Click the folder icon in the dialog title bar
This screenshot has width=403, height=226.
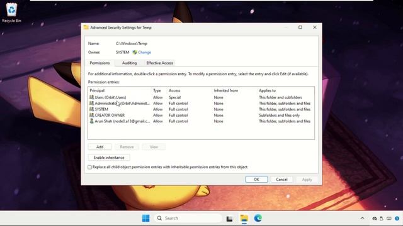86,28
